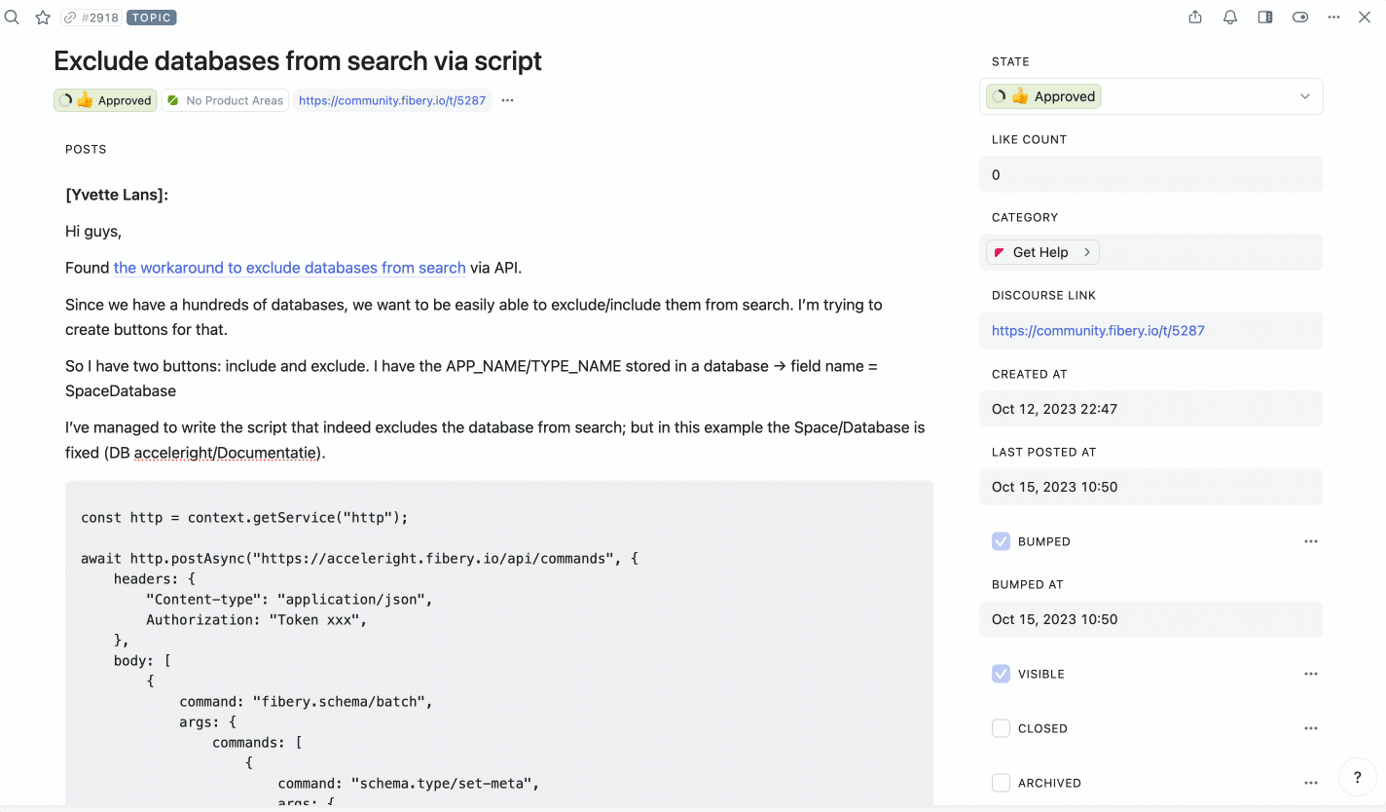This screenshot has width=1386, height=812.
Task: Open the Bumped field options menu
Action: [1310, 541]
